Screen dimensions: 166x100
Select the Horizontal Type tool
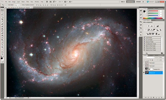[2, 45]
